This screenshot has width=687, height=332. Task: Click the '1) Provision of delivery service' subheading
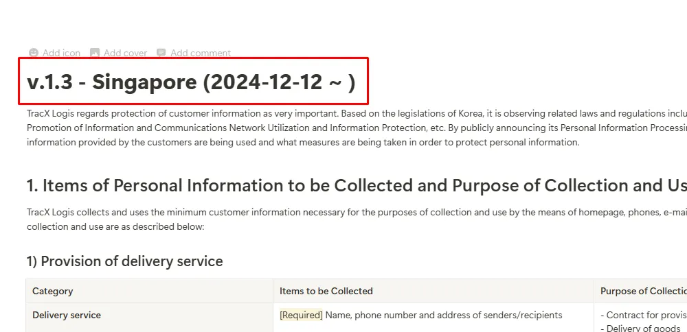point(124,261)
